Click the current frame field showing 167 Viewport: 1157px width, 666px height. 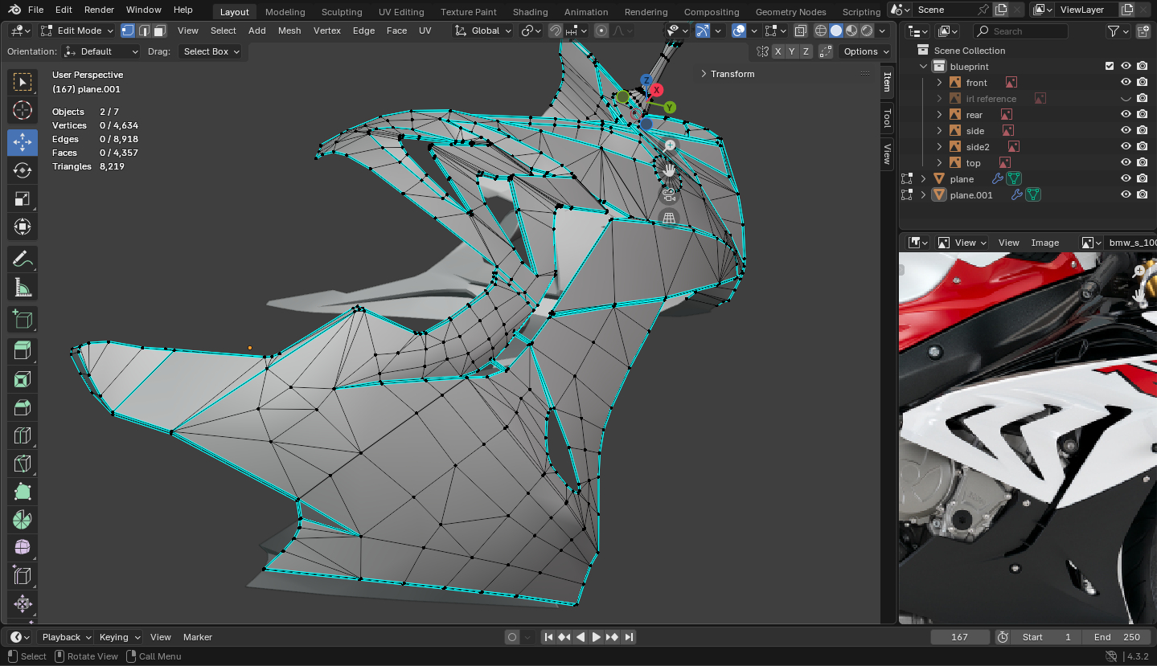[x=959, y=637]
